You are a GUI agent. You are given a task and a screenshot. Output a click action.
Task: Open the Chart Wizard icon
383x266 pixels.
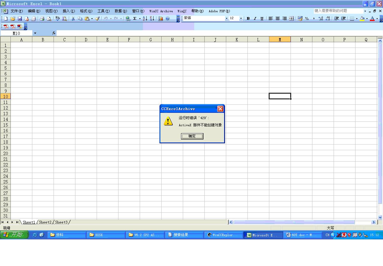point(161,19)
